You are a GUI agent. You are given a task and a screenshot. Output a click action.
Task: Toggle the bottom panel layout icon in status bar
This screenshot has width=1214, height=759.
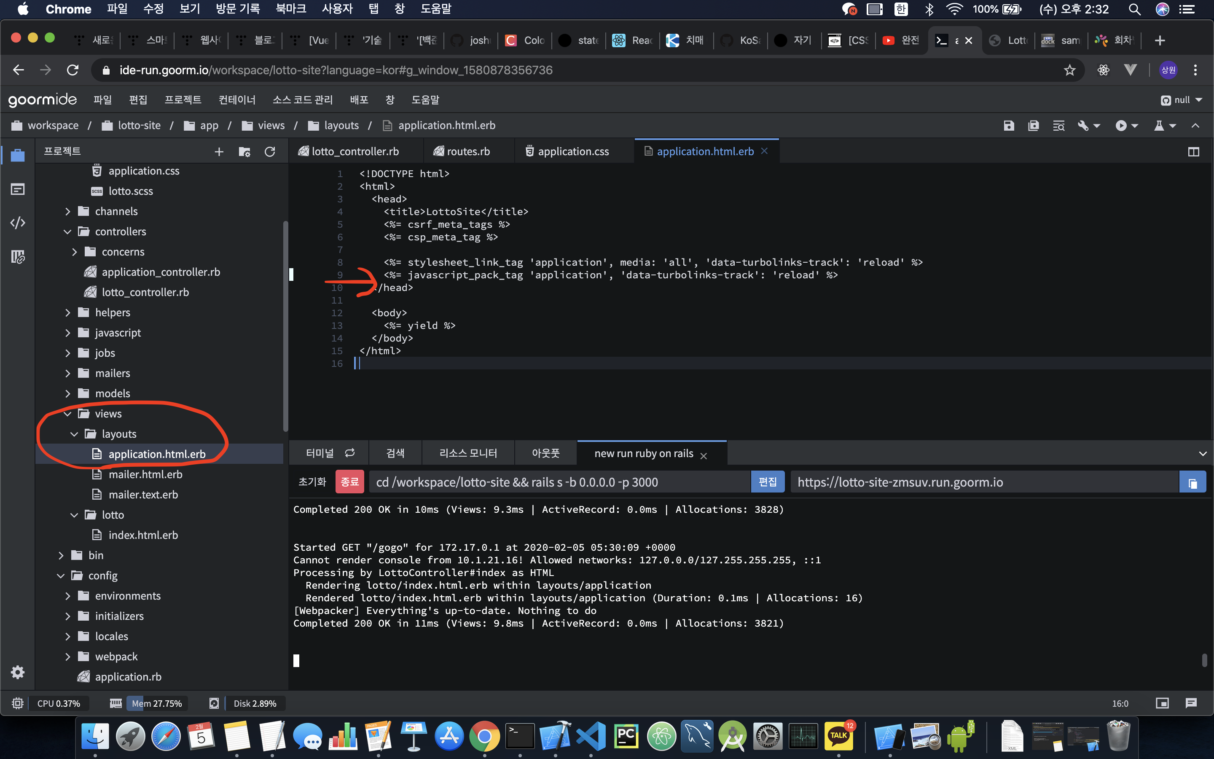pyautogui.click(x=1162, y=703)
